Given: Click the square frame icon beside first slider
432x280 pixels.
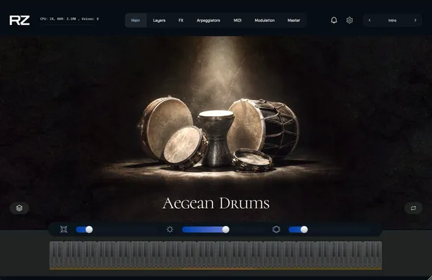Looking at the screenshot, I should coord(64,230).
